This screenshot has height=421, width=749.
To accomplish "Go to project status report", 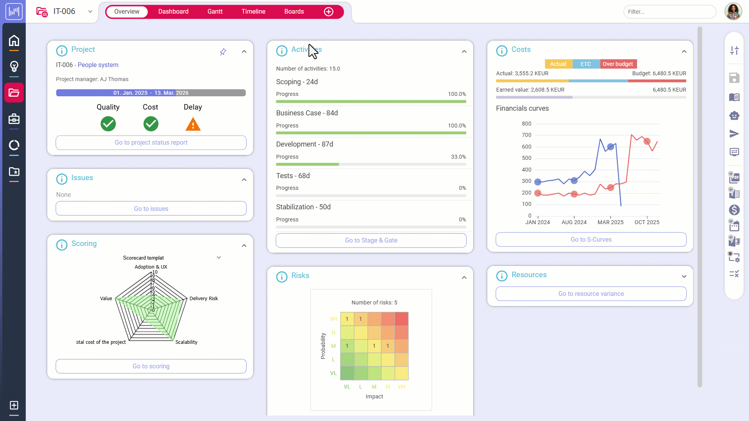I will click(x=151, y=142).
